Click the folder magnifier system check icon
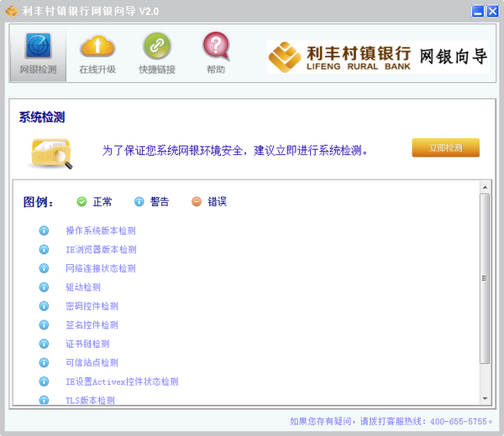The image size is (504, 436). pyautogui.click(x=51, y=153)
